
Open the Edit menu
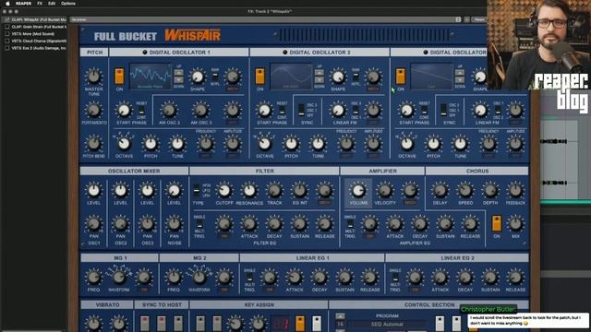click(x=52, y=4)
